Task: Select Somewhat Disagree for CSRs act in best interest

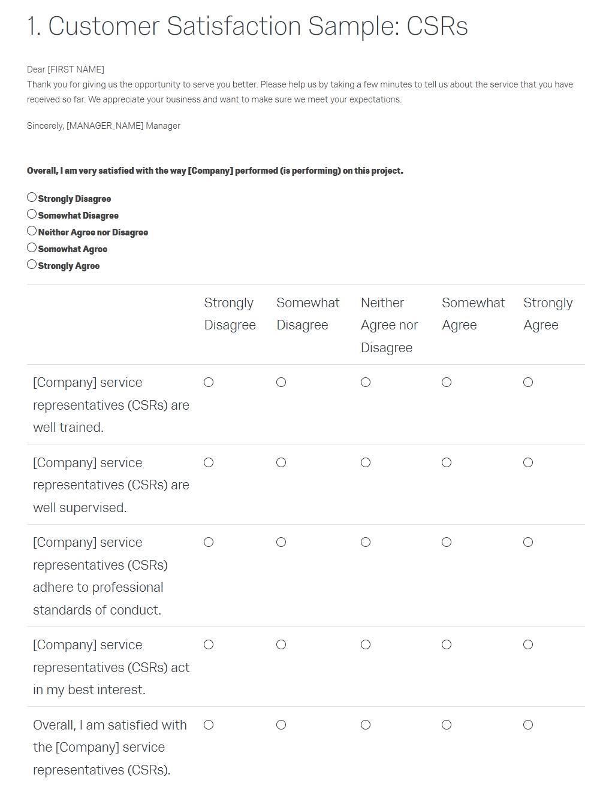Action: (281, 644)
